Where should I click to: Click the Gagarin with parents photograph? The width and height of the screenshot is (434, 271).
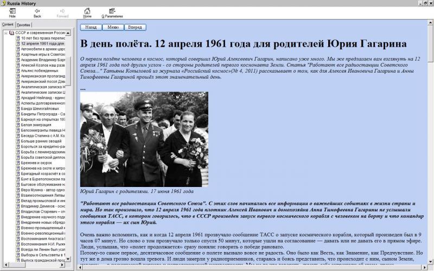point(144,139)
